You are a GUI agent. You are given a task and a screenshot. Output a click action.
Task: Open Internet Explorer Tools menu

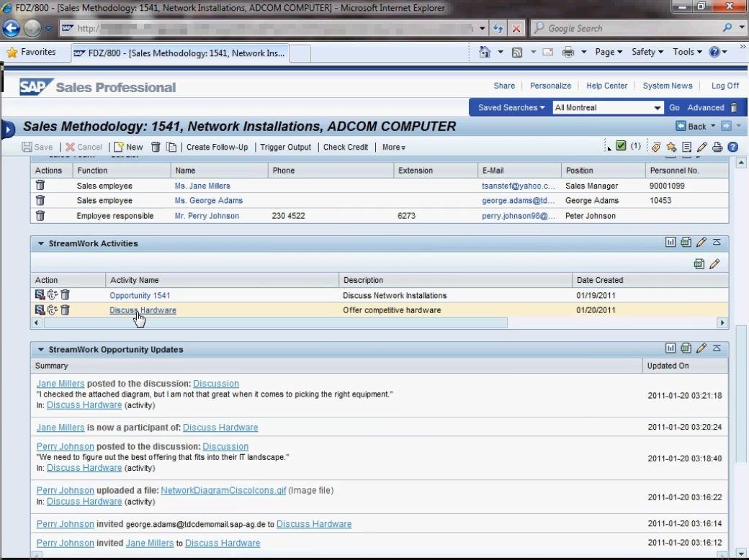coord(687,52)
